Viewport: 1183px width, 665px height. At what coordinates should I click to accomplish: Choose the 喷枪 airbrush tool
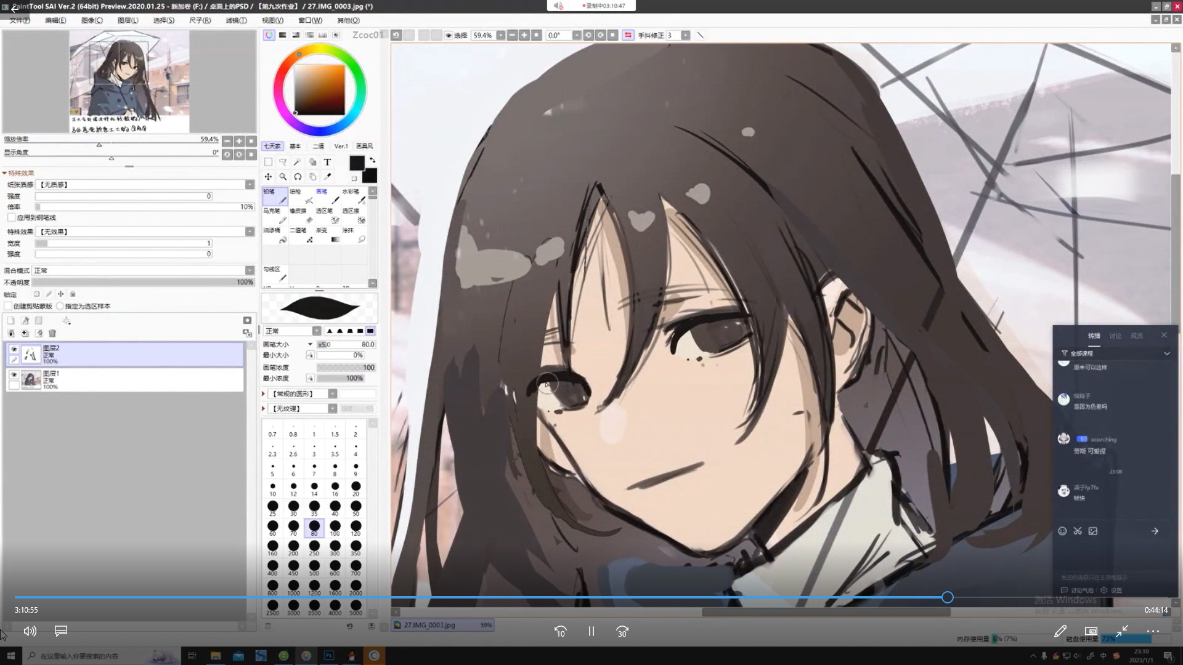[301, 196]
